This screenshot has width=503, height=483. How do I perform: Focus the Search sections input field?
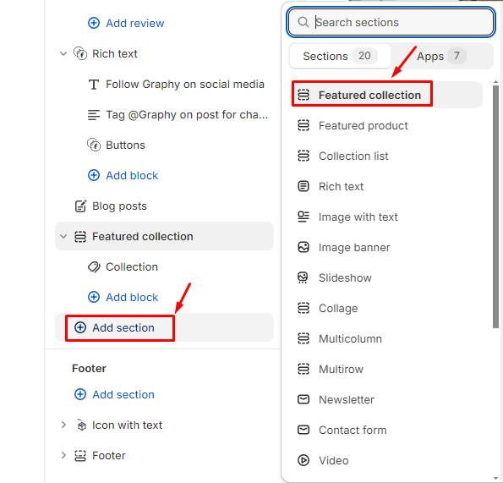391,23
